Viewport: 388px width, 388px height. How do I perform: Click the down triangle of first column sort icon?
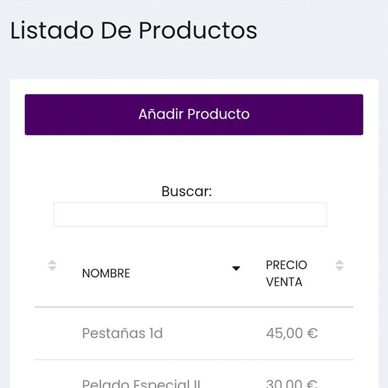[52, 269]
